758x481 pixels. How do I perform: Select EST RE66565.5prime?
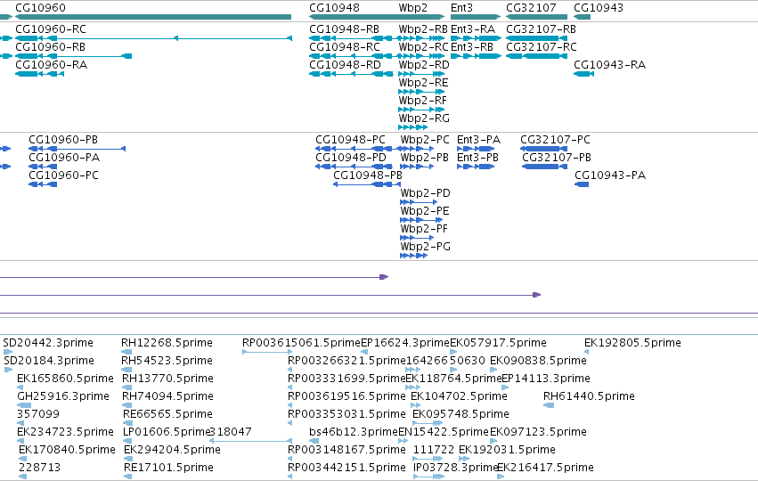(x=167, y=414)
